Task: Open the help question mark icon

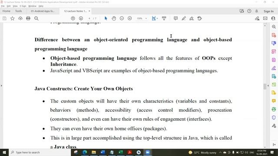Action: (x=249, y=11)
